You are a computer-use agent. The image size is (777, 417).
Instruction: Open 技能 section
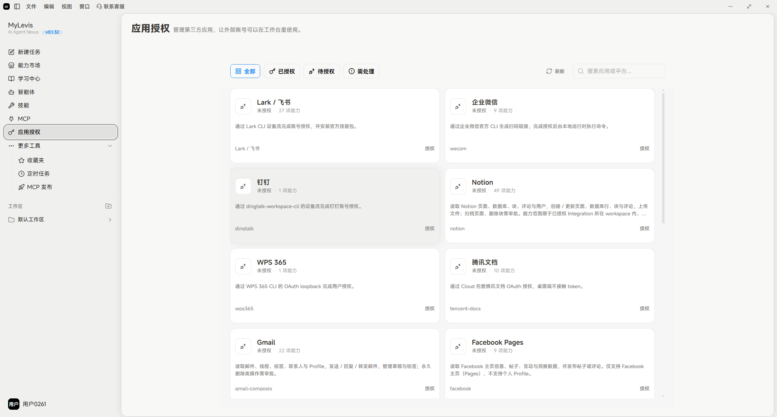(61, 105)
